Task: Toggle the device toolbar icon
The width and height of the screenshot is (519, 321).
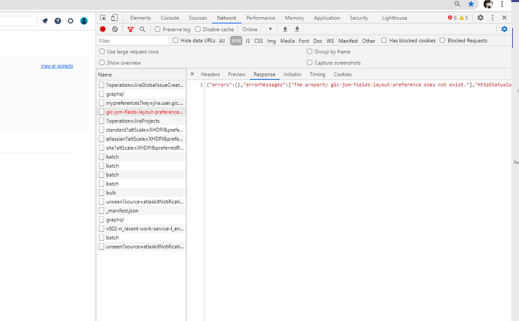Action: click(x=114, y=18)
